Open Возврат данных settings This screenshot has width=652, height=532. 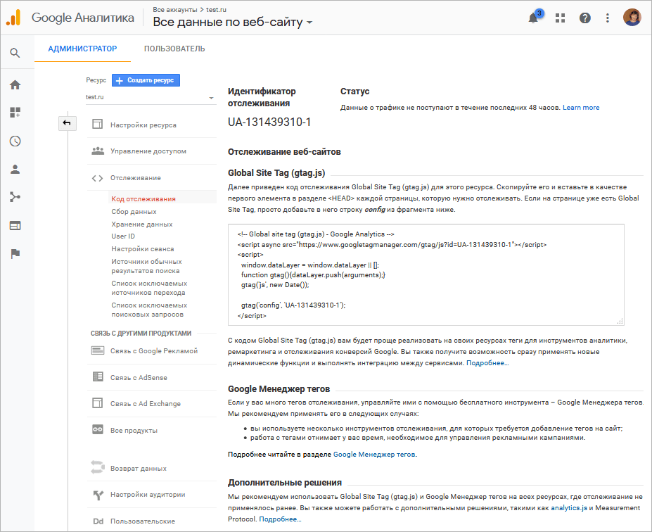[x=139, y=468]
